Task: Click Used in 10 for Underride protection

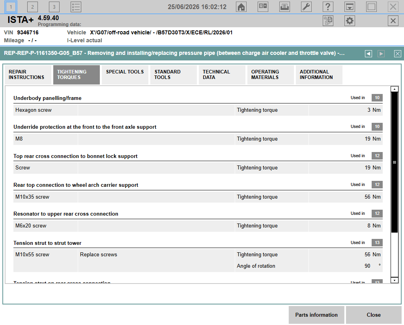Action: click(377, 127)
